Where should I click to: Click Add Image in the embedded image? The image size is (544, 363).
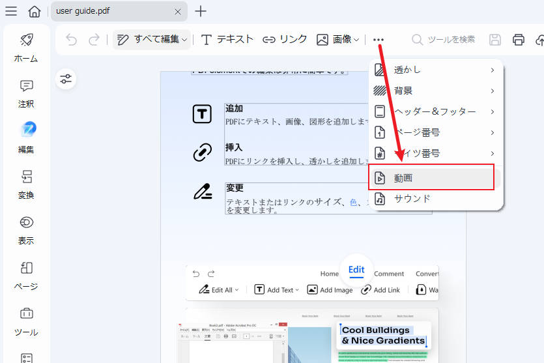pyautogui.click(x=330, y=289)
